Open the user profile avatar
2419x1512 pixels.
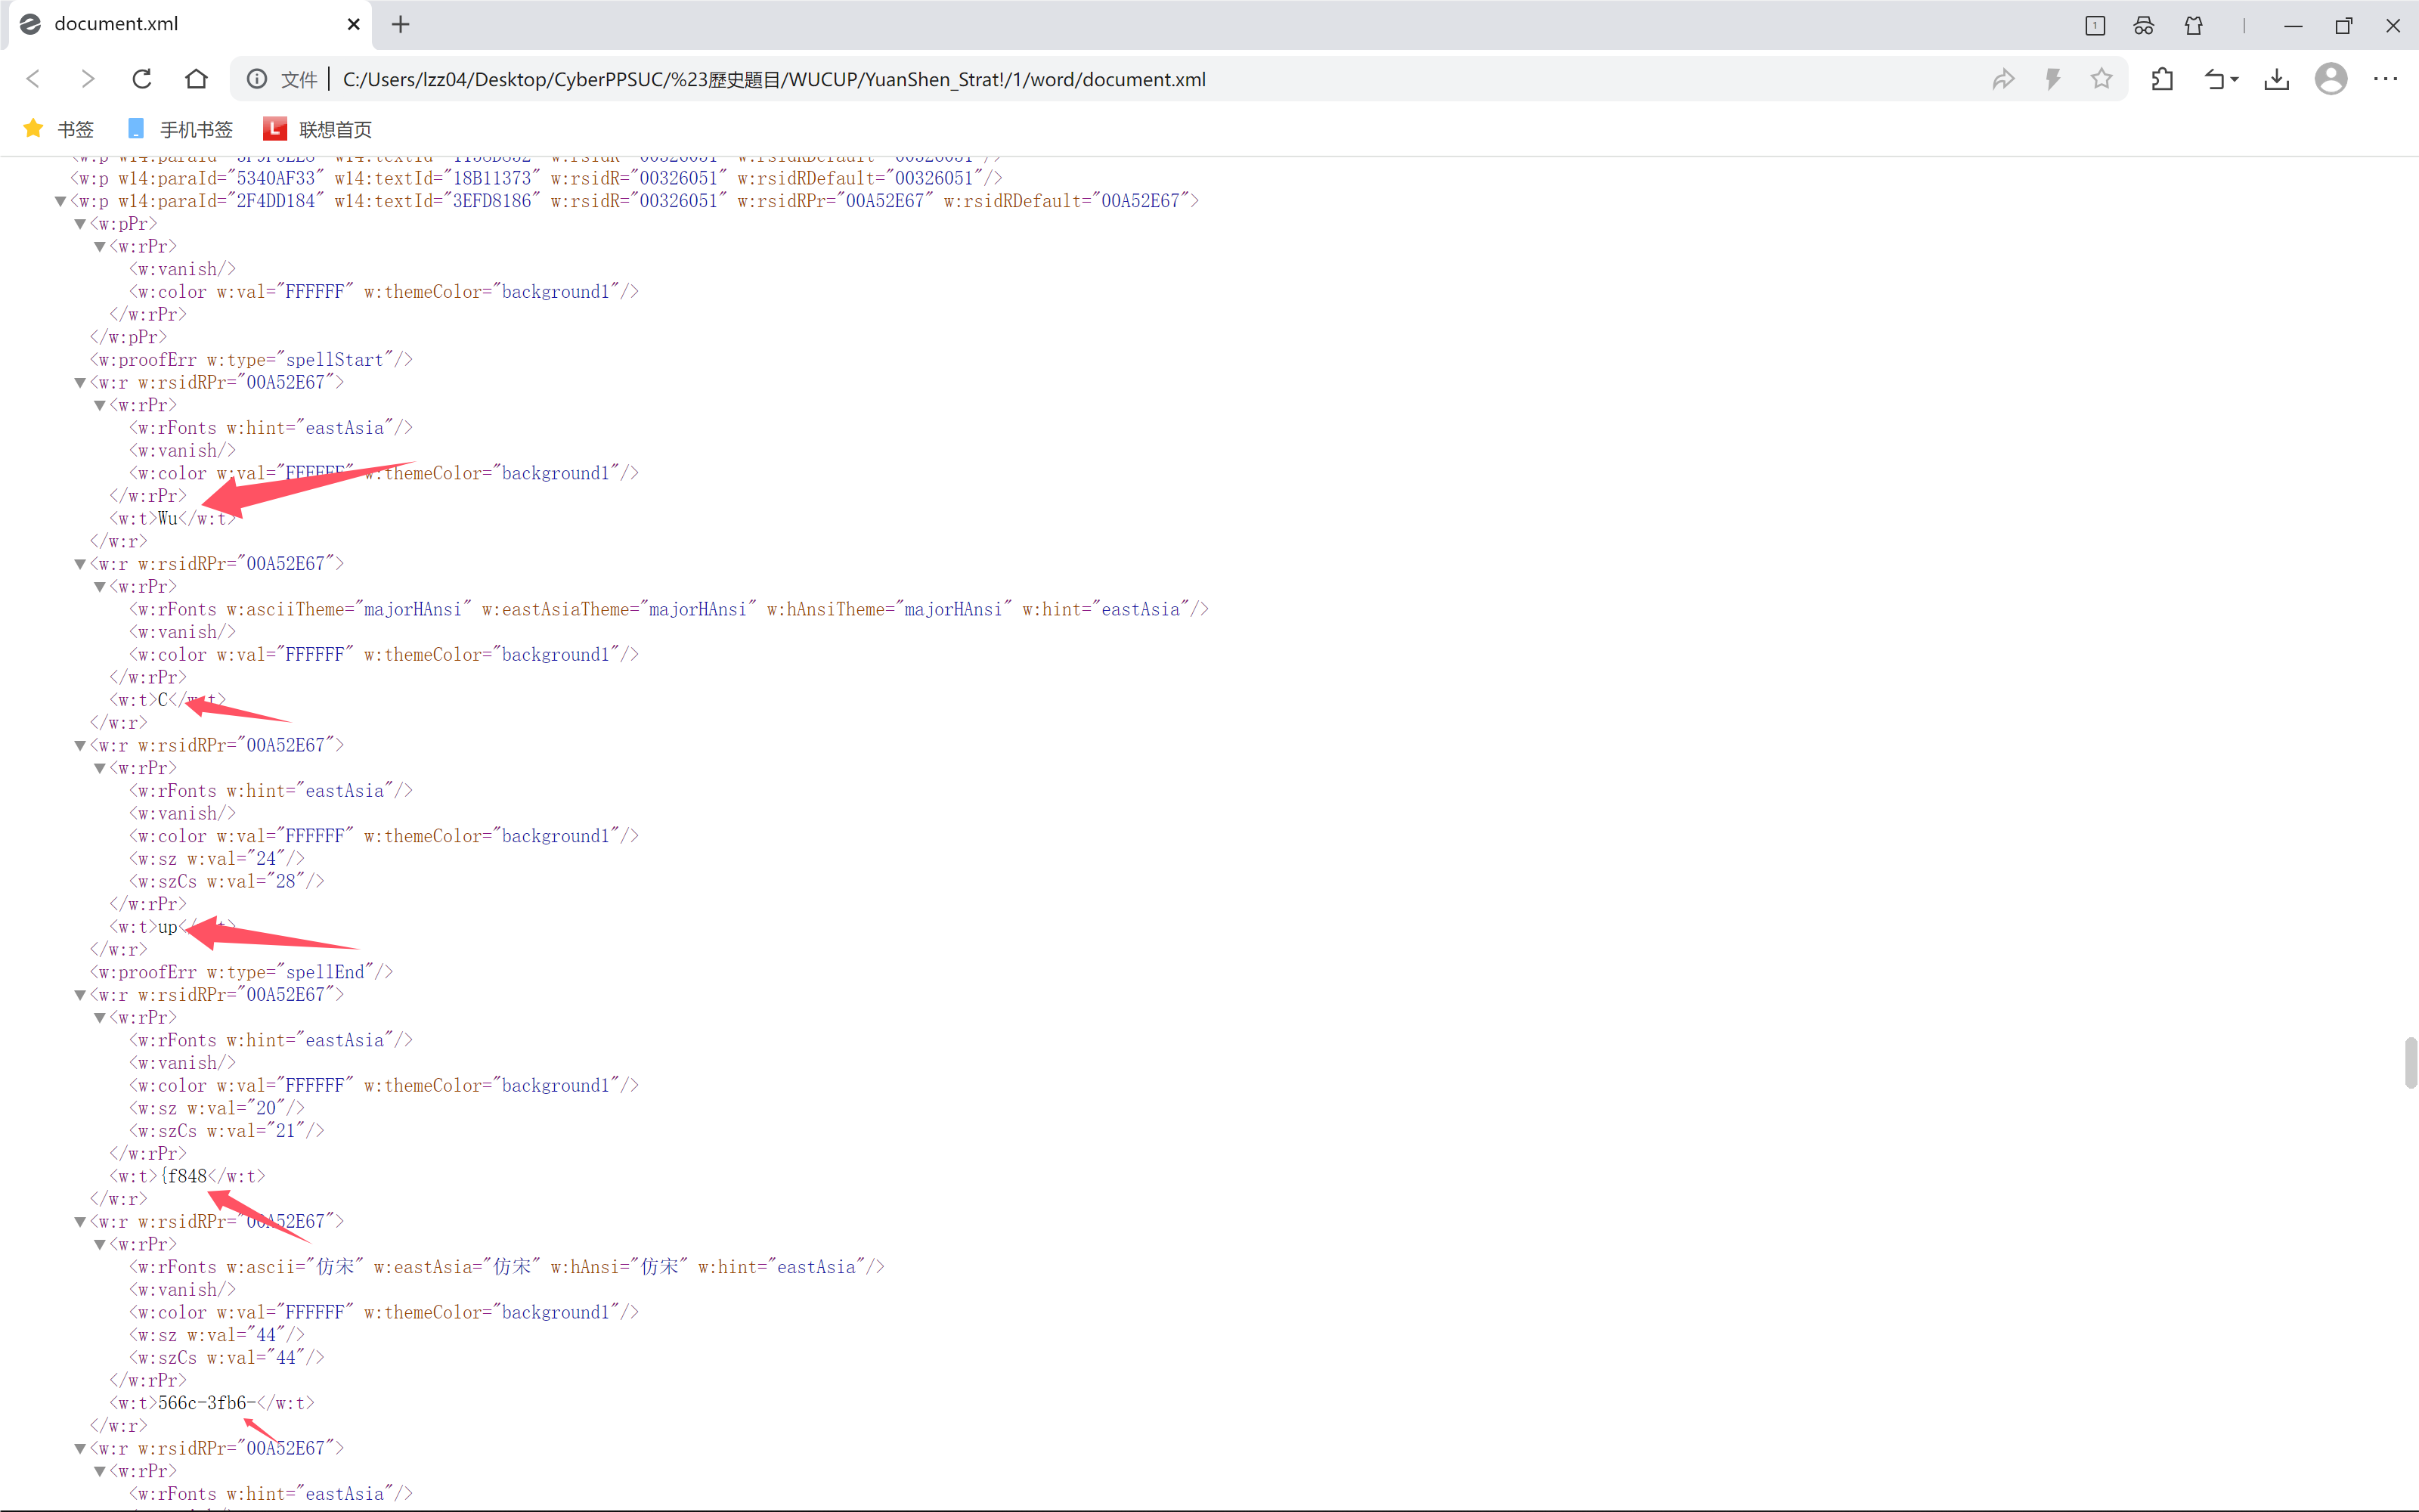[x=2331, y=79]
